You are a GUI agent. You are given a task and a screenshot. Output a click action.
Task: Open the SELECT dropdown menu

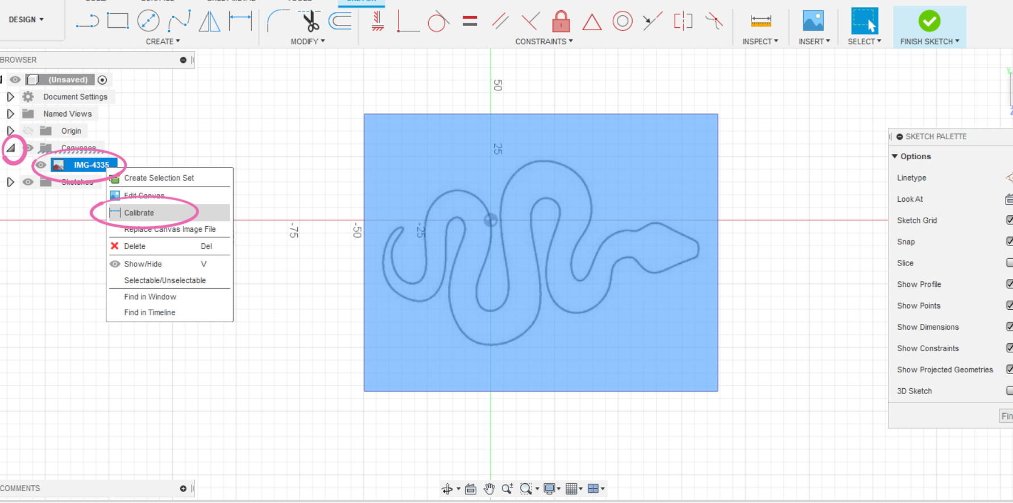864,41
